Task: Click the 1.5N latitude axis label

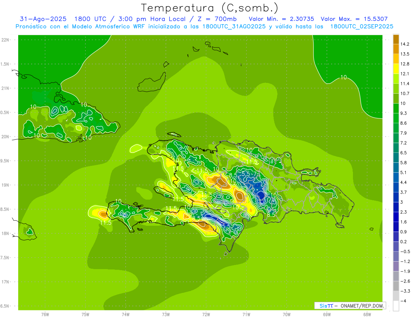Action: pos(5,64)
